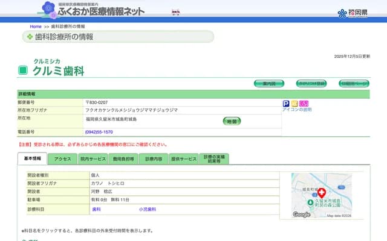Click the ambulance icon in the header
This screenshot has width=387, height=241.
(x=176, y=12)
